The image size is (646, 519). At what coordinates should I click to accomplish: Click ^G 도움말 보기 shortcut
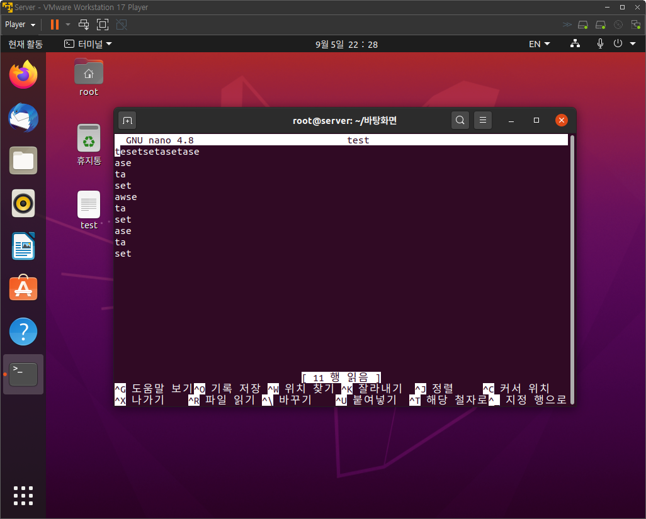pyautogui.click(x=153, y=389)
